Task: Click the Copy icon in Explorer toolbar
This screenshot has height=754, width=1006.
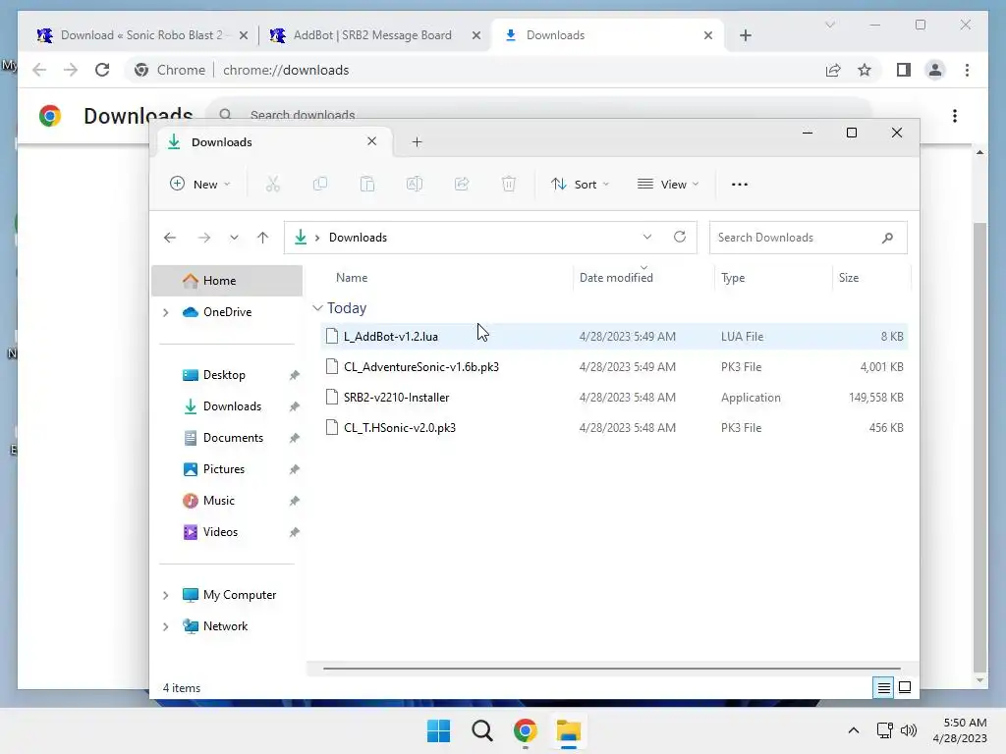Action: (x=320, y=185)
